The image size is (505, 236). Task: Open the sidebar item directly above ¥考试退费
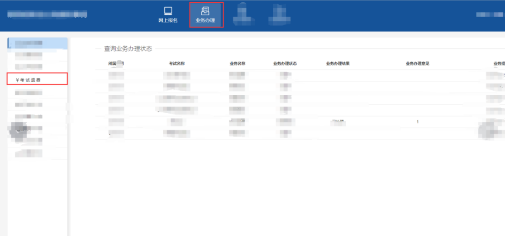coord(29,67)
